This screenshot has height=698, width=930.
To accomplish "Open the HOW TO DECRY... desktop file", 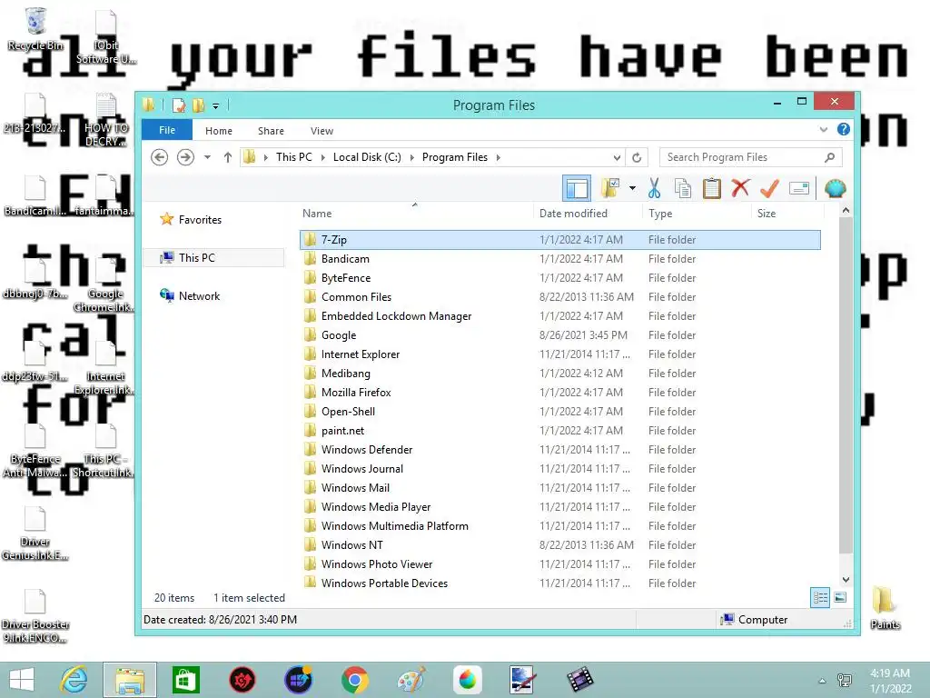I will [105, 120].
